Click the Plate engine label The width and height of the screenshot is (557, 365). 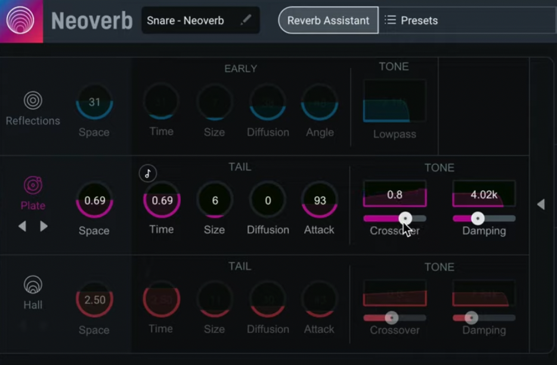tap(33, 205)
